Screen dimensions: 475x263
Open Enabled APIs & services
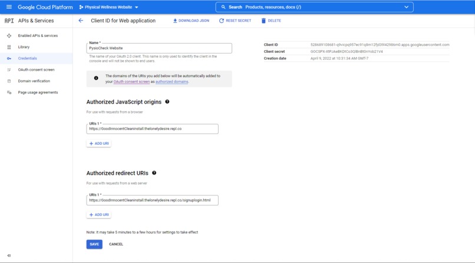coord(37,36)
